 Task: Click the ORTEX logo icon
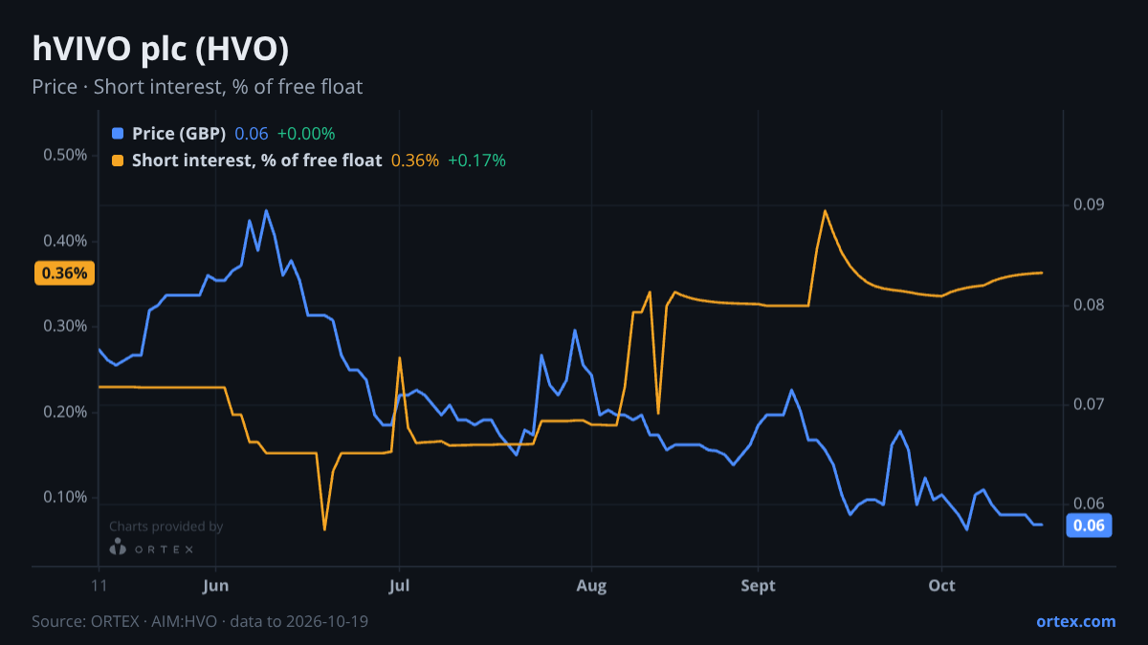pos(118,547)
